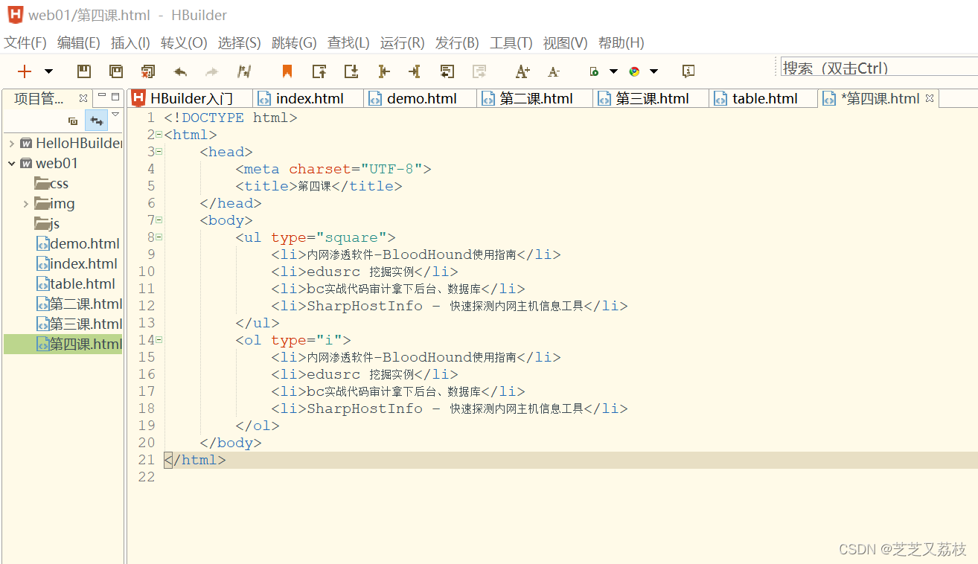Open 第三课.html in the project tree
The image size is (978, 564).
(80, 324)
